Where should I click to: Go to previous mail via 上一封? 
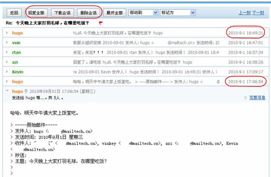tap(244, 13)
